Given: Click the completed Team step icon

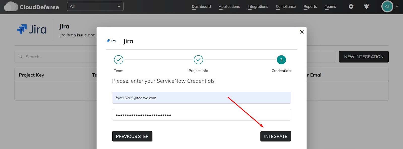Looking at the screenshot, I should pos(119,60).
